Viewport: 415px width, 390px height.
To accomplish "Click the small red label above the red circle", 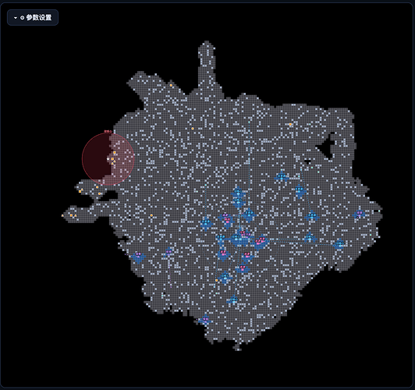I will pos(108,131).
